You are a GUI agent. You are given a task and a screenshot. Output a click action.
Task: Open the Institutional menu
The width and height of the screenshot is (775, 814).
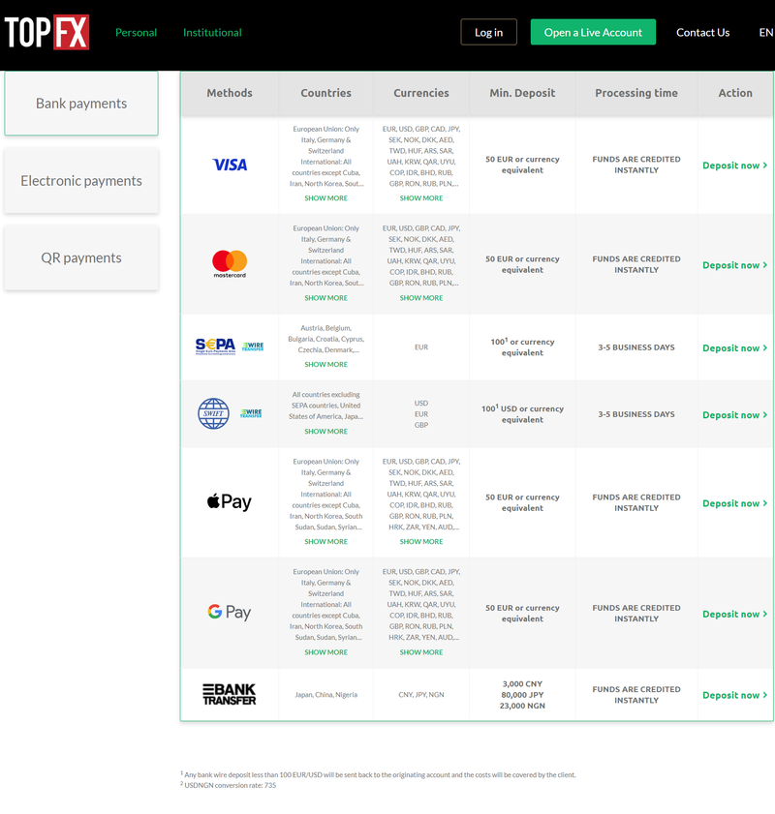point(212,32)
